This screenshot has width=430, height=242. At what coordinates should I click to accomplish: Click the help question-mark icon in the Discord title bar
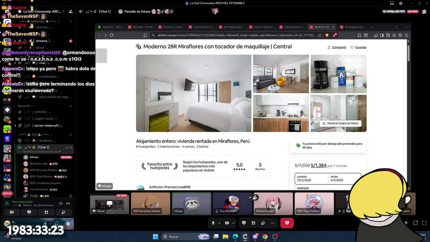point(401,3)
